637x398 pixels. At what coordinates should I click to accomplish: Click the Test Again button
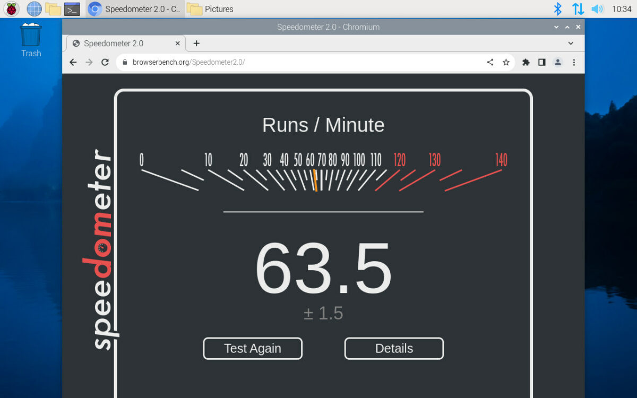[x=253, y=349]
